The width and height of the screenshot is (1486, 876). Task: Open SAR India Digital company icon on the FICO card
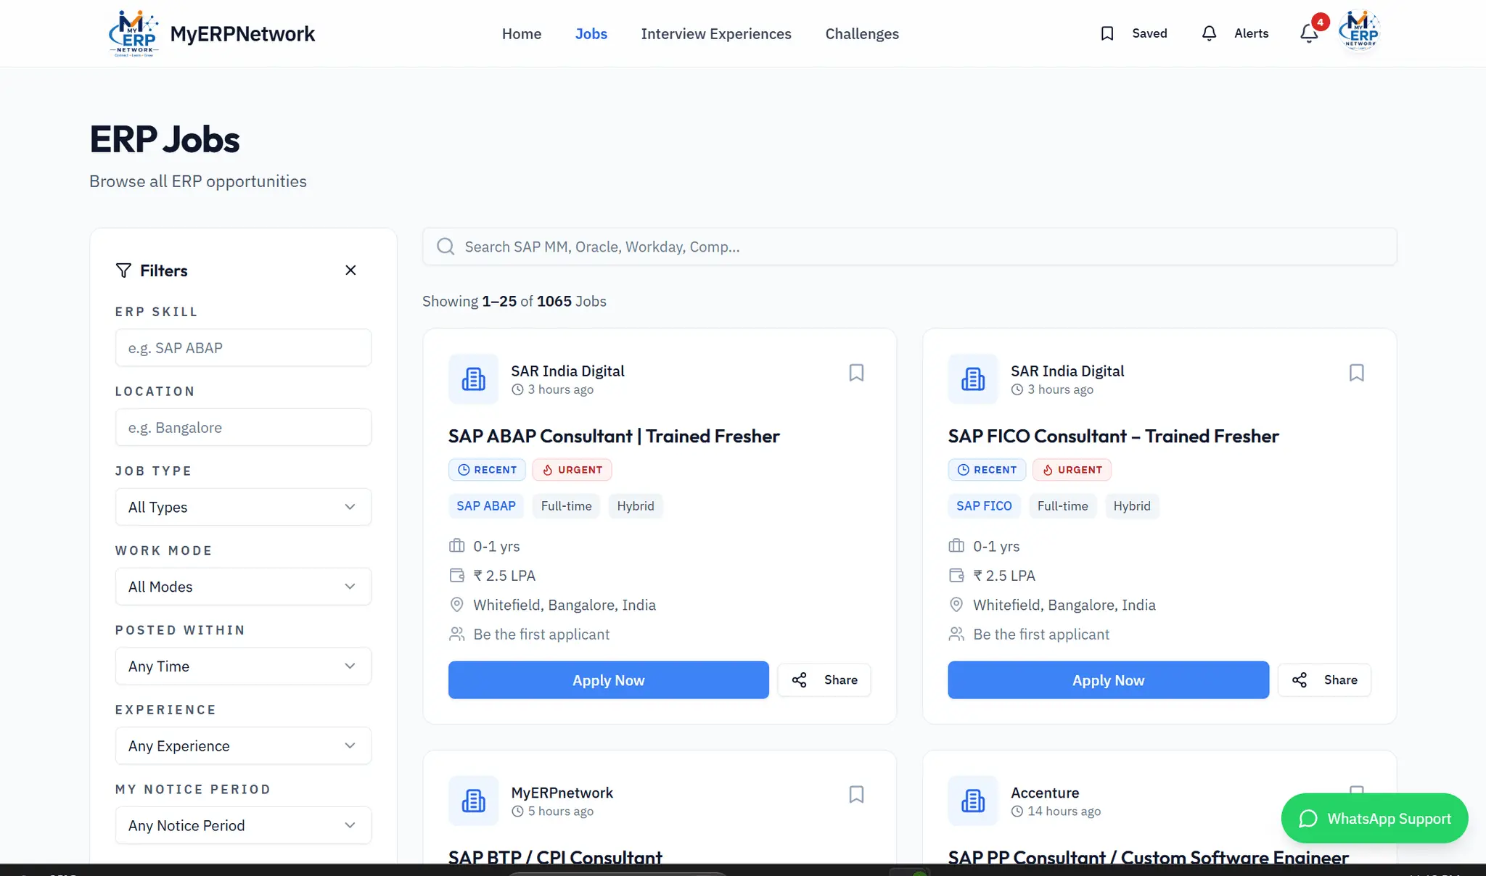coord(973,379)
